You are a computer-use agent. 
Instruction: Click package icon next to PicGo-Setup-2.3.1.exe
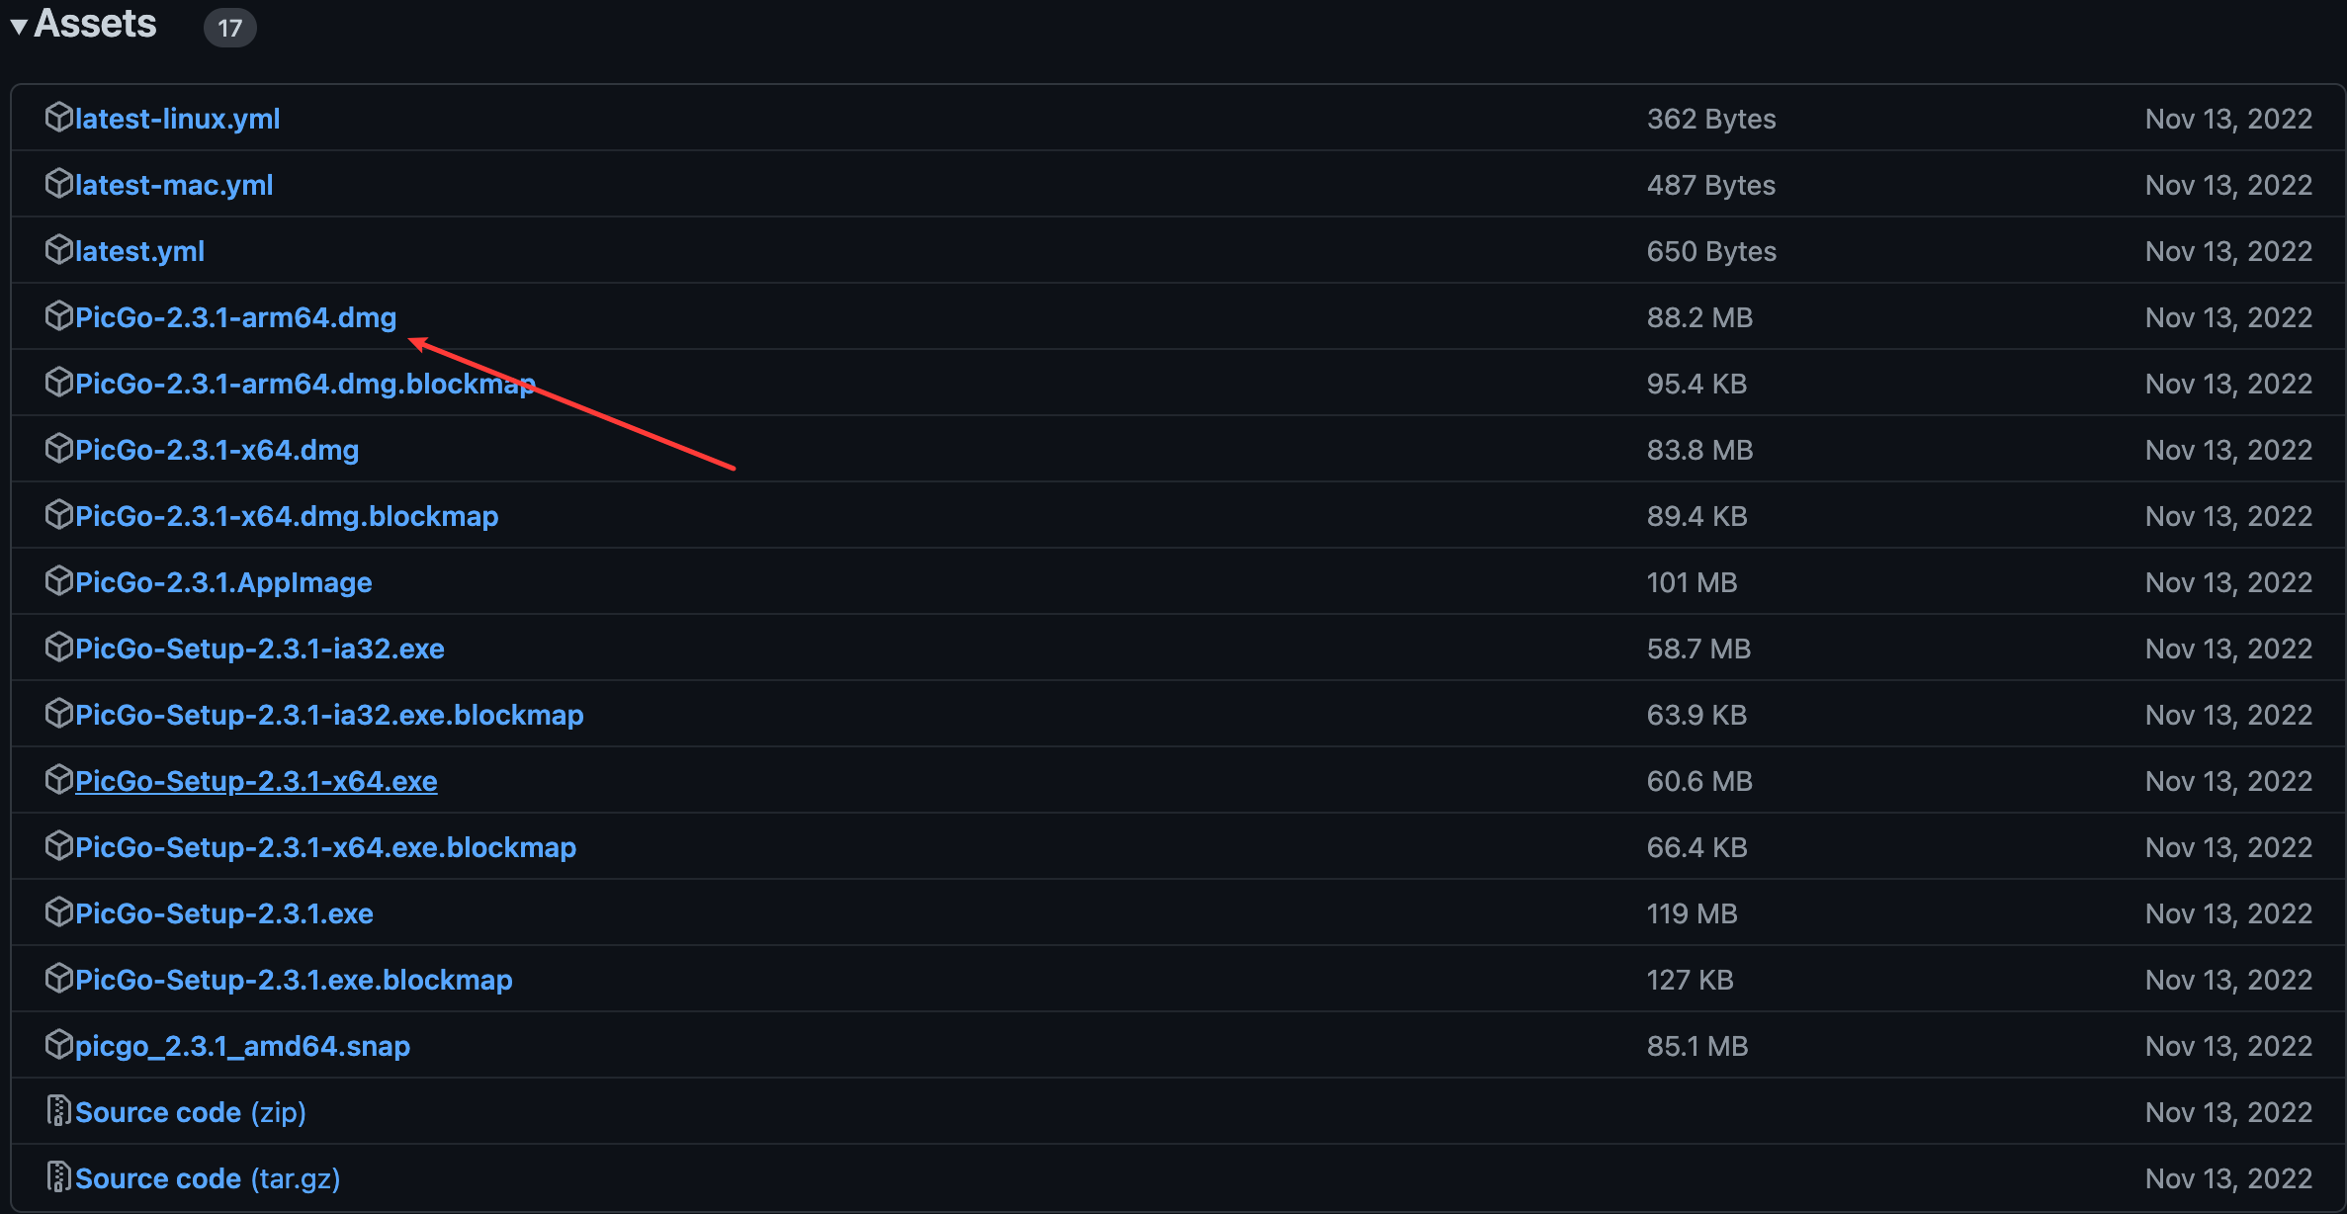pyautogui.click(x=58, y=912)
